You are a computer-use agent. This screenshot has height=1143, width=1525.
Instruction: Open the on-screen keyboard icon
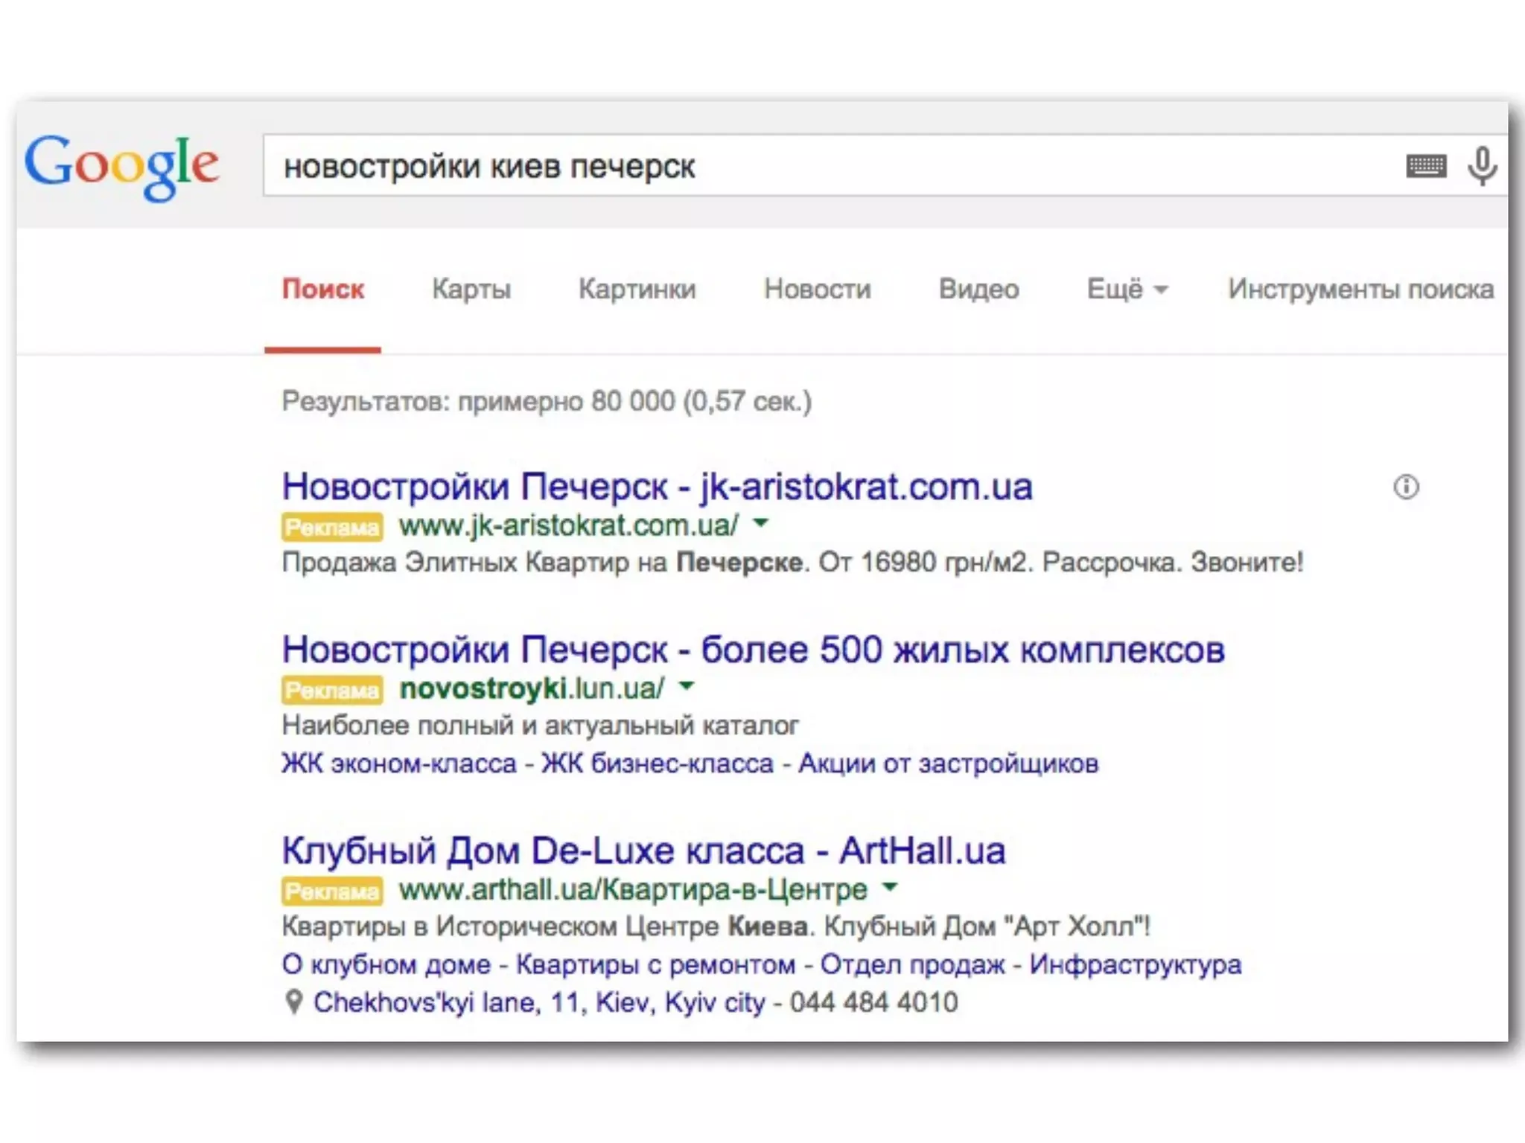(1425, 165)
